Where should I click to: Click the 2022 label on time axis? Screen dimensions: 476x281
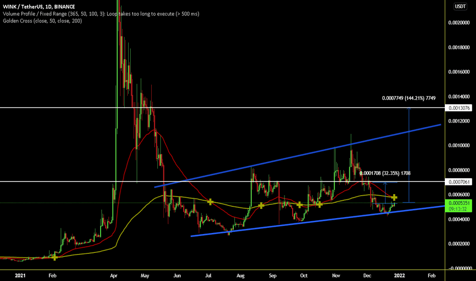click(x=399, y=275)
